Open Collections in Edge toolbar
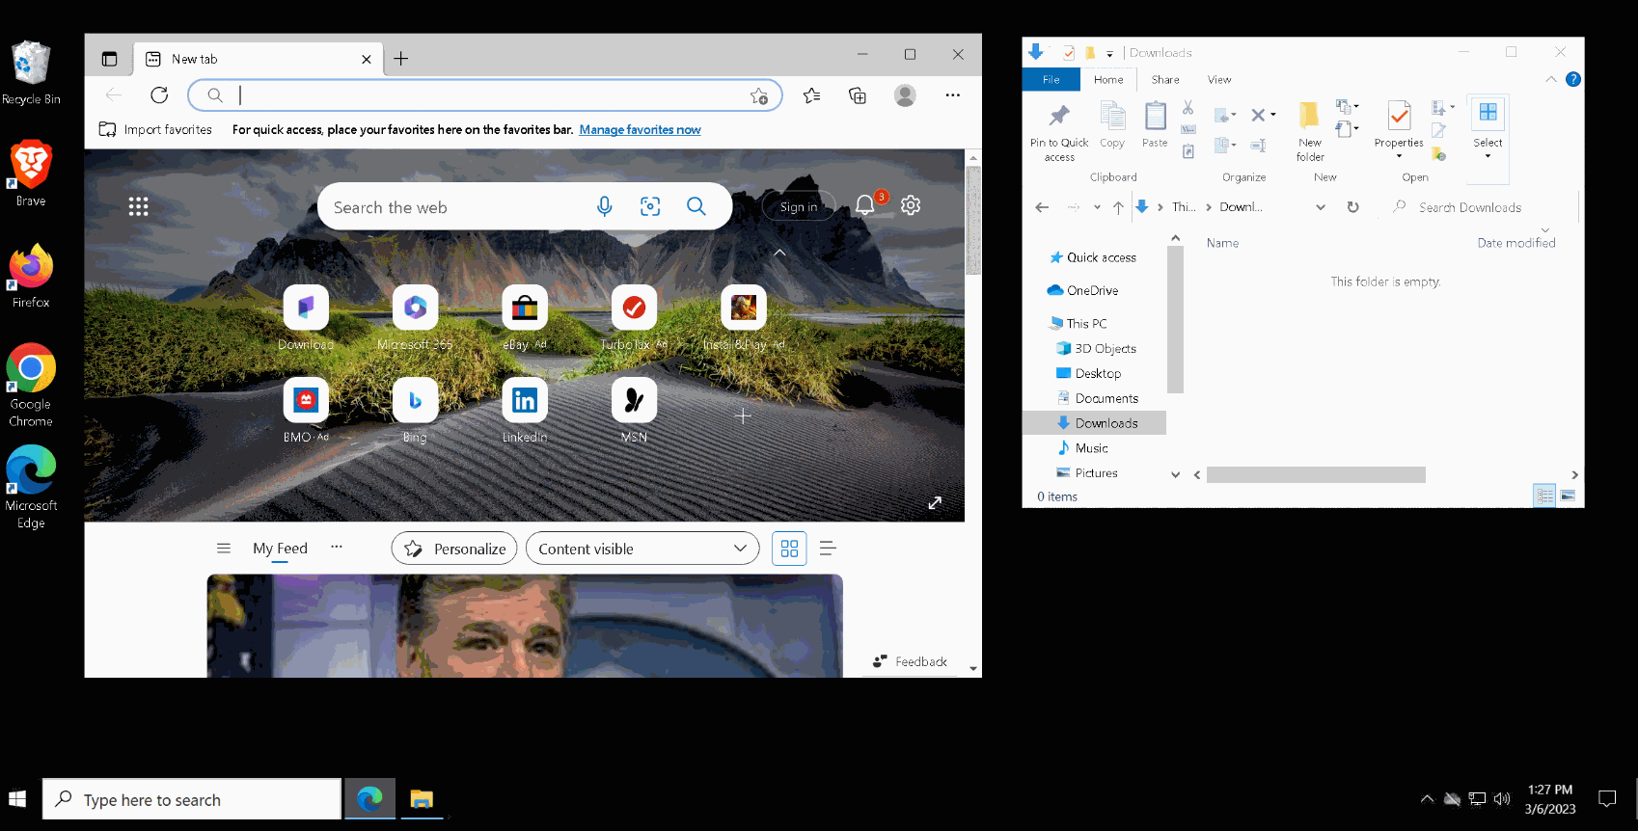 [x=858, y=94]
